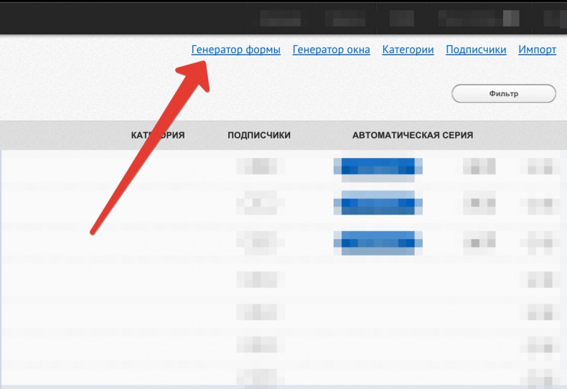Open the Генератор формы link
The width and height of the screenshot is (567, 389).
(x=235, y=50)
